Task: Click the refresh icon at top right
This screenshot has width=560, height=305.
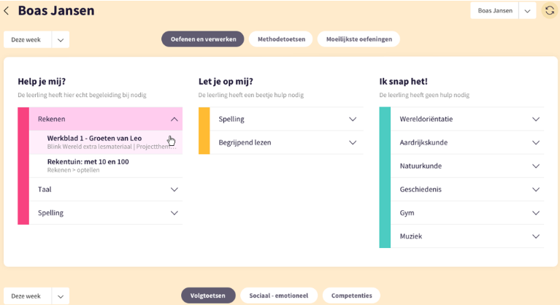Action: (549, 11)
